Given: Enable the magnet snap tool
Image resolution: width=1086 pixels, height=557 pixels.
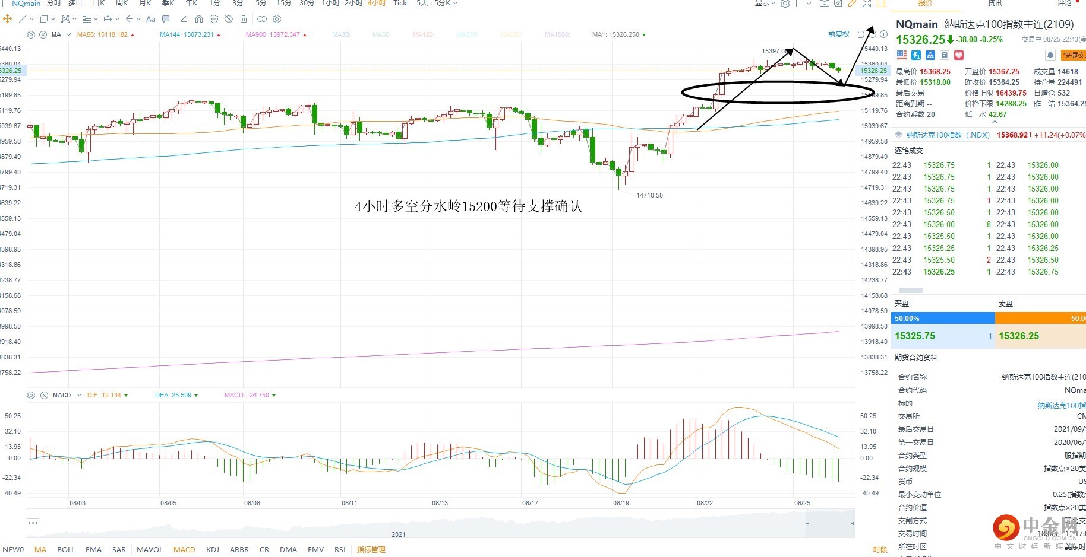Looking at the screenshot, I should pyautogui.click(x=198, y=19).
